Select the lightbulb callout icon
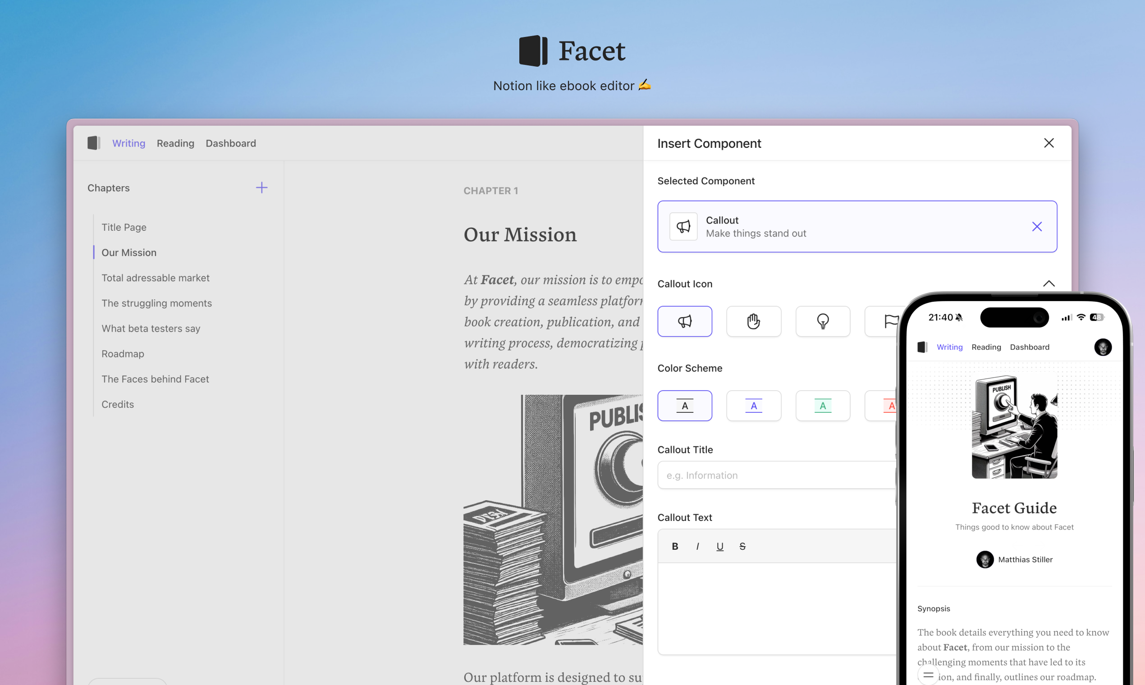Viewport: 1145px width, 685px height. pyautogui.click(x=823, y=321)
